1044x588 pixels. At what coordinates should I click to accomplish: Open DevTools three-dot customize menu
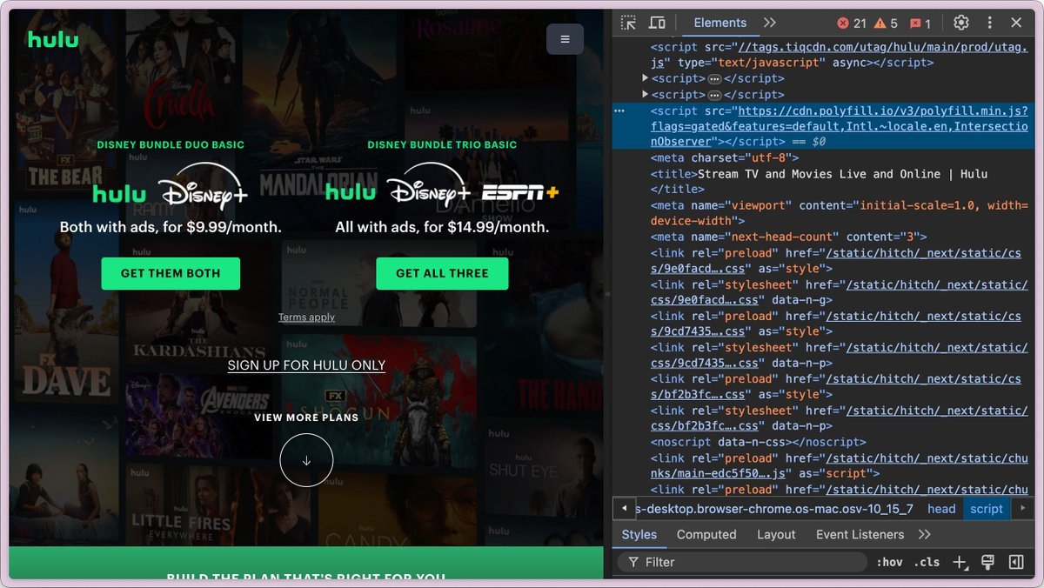pos(990,23)
